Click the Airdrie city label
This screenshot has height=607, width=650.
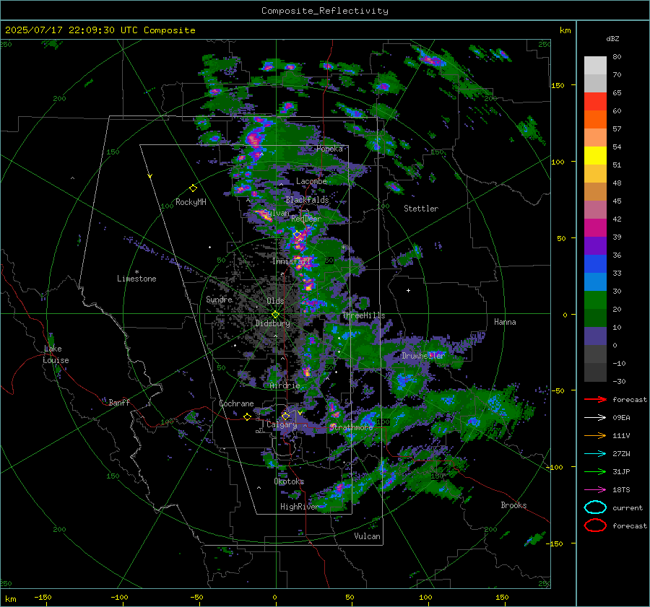[285, 385]
